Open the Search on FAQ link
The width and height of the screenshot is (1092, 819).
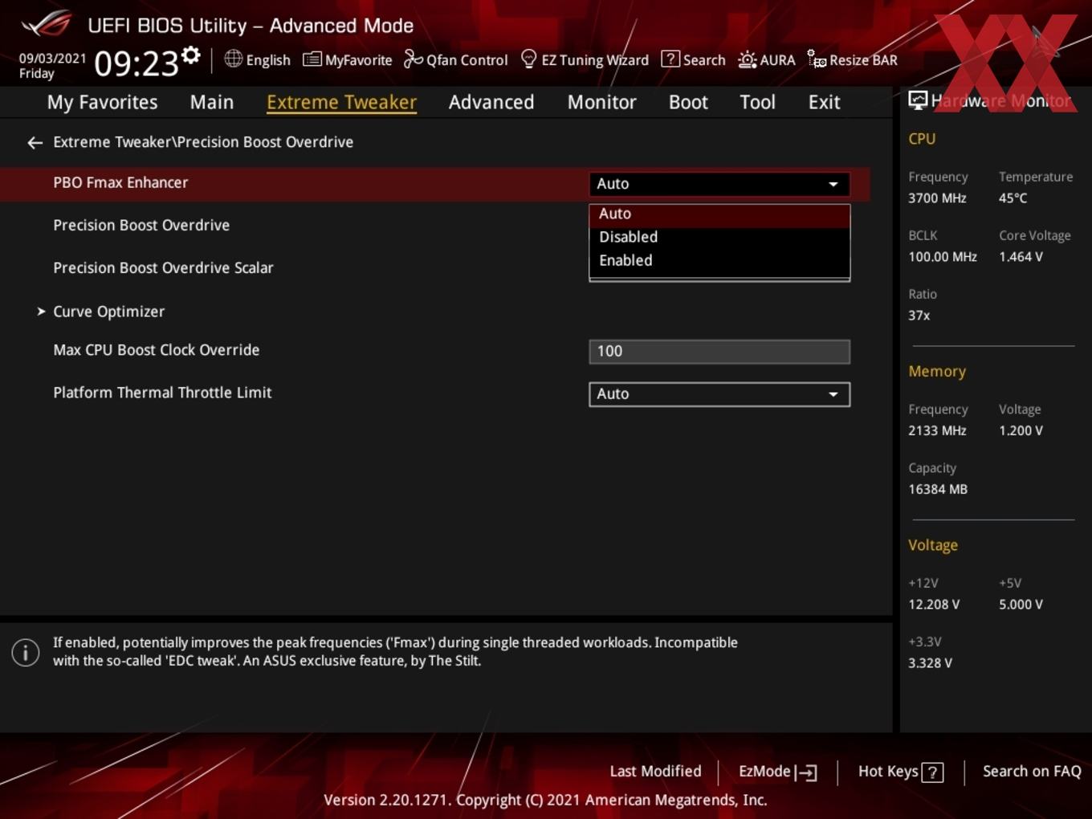(1032, 772)
